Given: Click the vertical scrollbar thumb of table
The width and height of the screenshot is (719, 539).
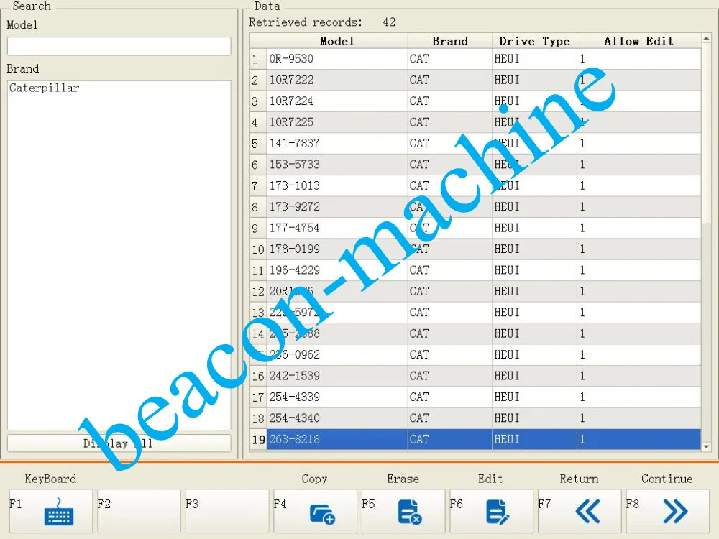Looking at the screenshot, I should point(707,133).
